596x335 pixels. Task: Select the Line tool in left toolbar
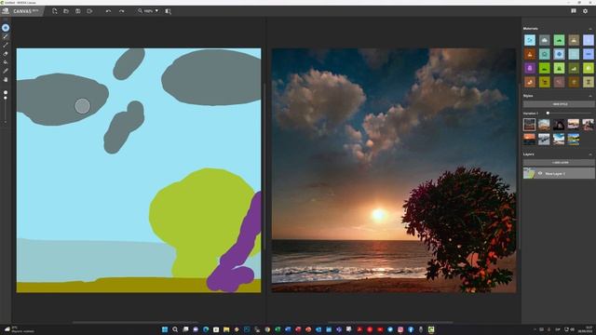tap(6, 46)
